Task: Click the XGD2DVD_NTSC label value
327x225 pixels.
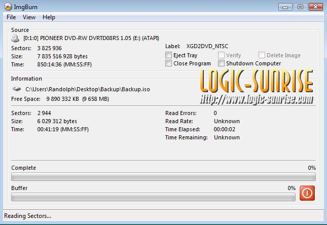Action: 207,46
